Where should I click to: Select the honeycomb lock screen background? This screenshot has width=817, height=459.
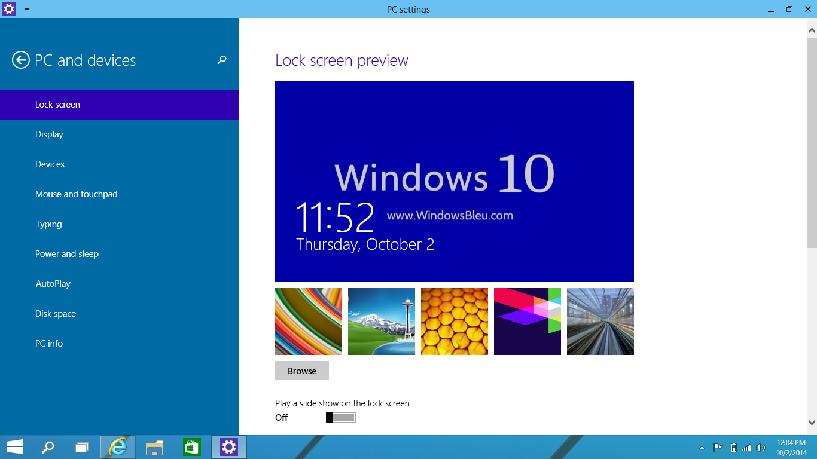(454, 322)
